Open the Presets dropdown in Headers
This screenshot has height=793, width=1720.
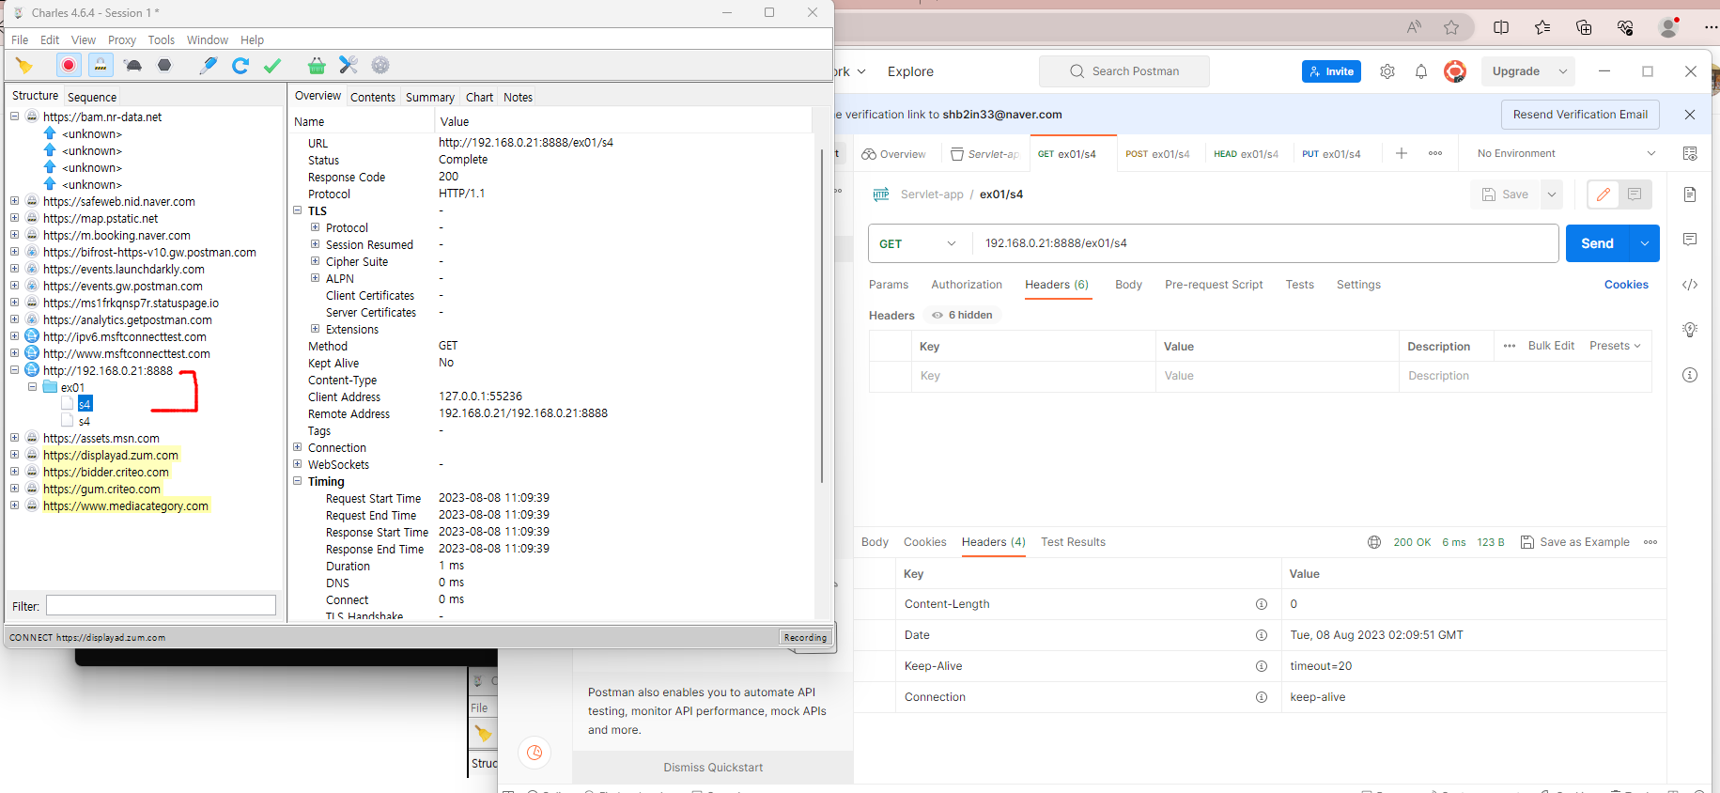(x=1615, y=346)
